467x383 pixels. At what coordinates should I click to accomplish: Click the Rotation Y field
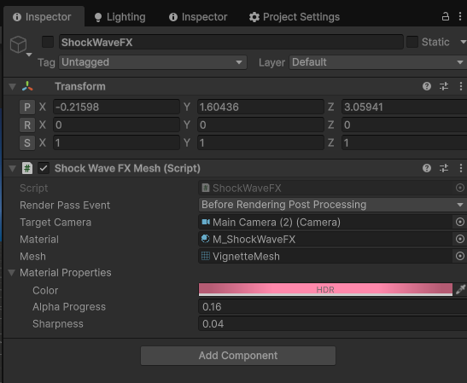click(x=260, y=125)
